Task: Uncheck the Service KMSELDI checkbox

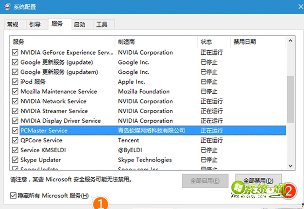Action: [15, 150]
